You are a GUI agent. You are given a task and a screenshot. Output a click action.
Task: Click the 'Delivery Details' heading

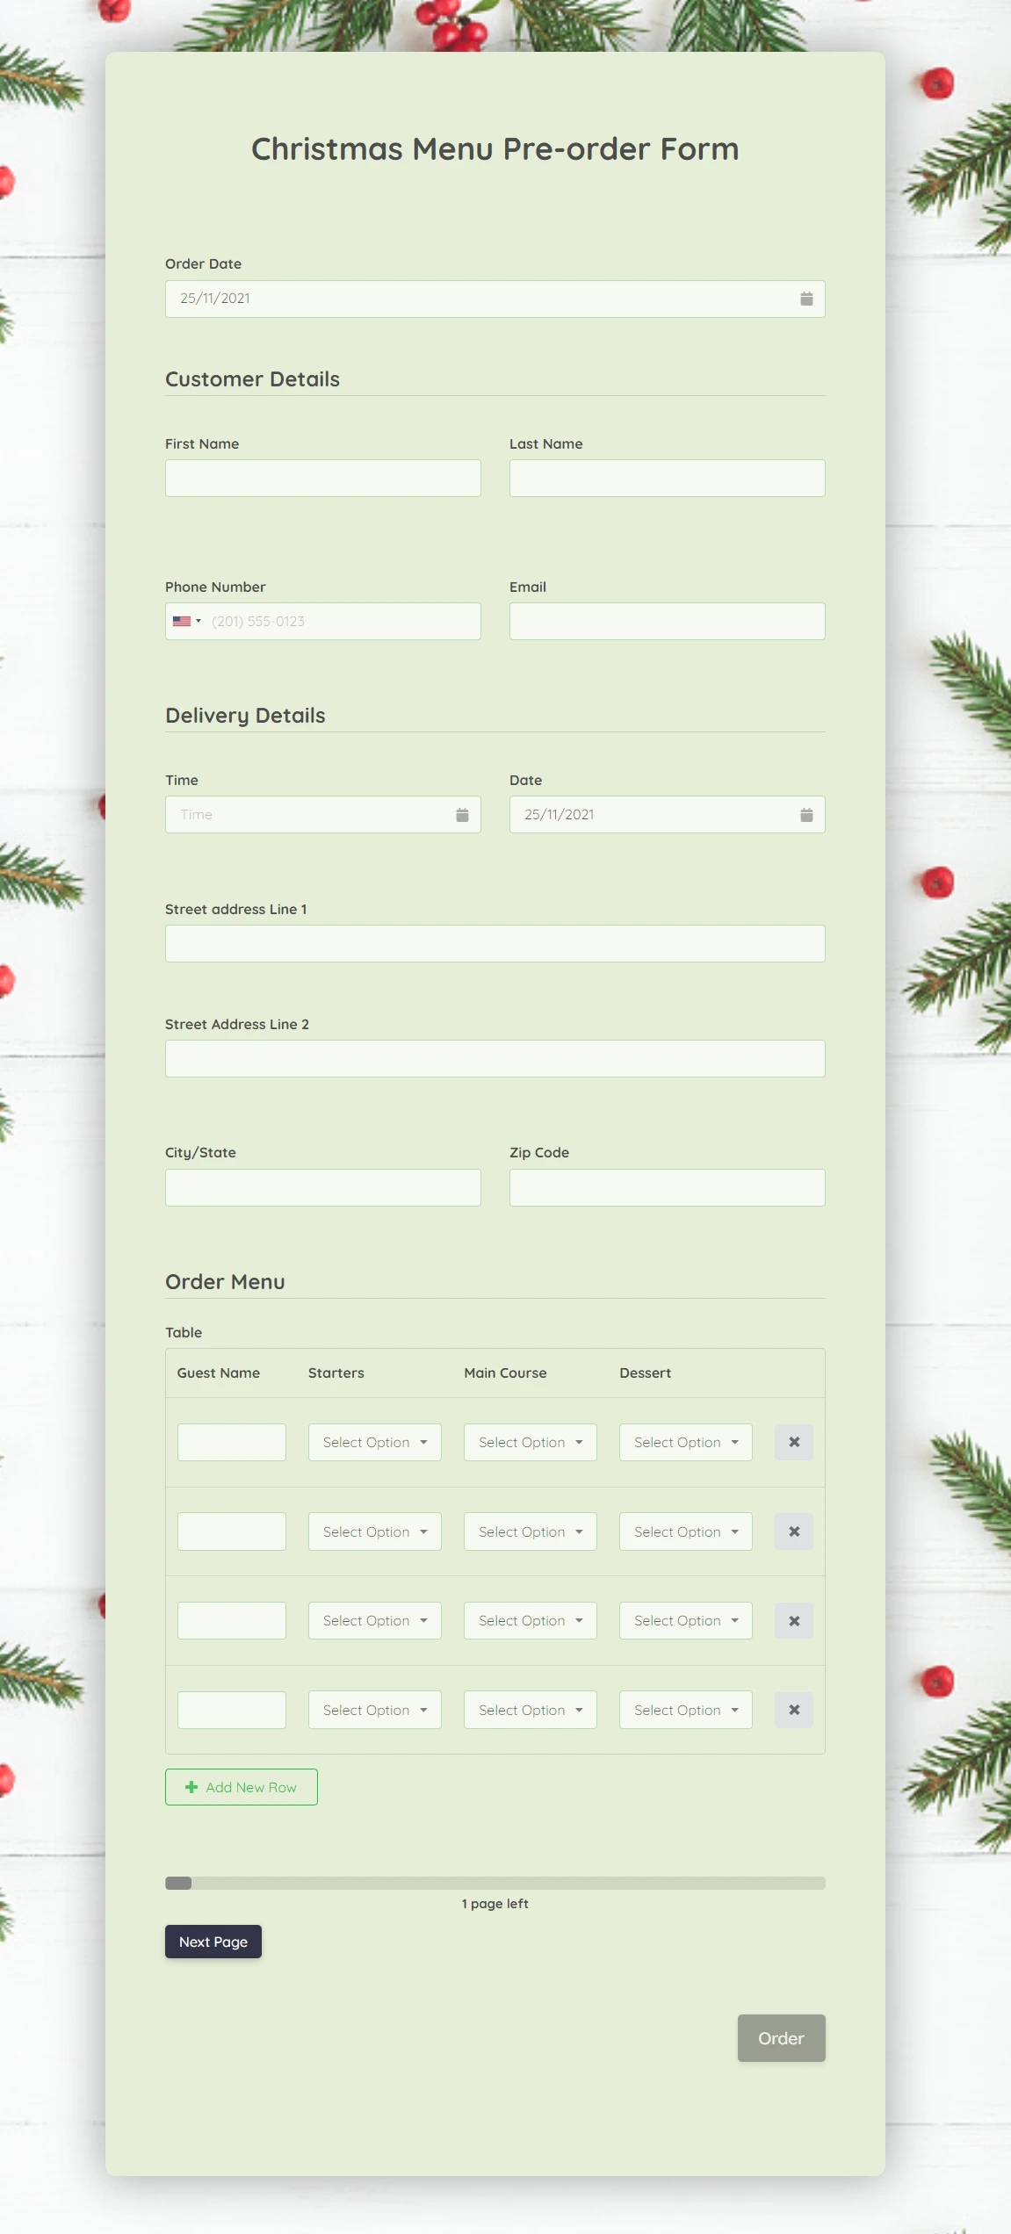[x=245, y=716]
